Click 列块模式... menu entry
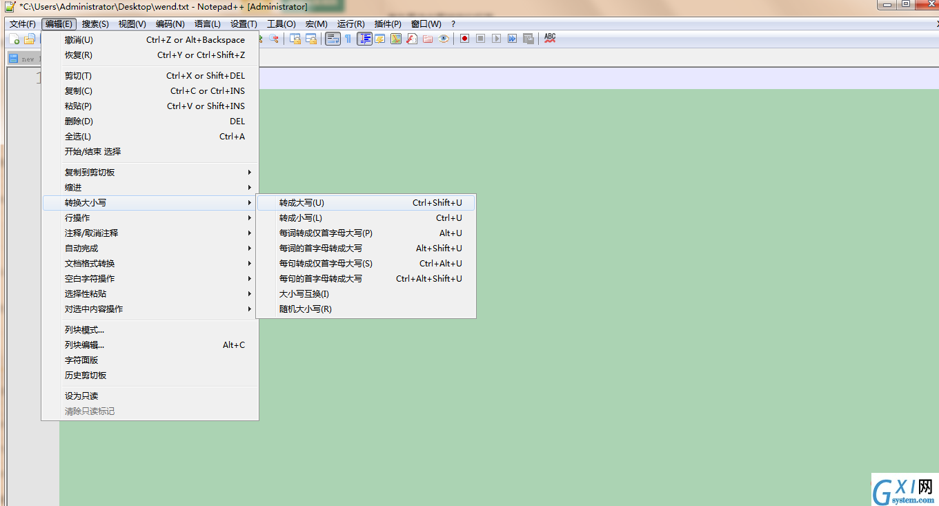Screen dimensions: 939x506 click(150, 330)
